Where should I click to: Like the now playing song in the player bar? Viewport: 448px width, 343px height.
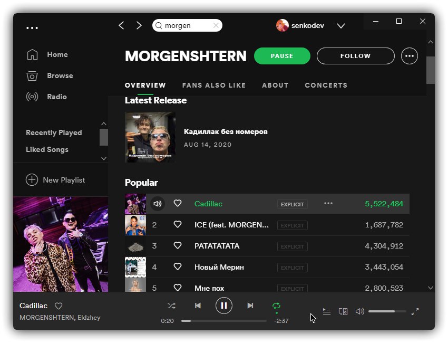coord(59,306)
